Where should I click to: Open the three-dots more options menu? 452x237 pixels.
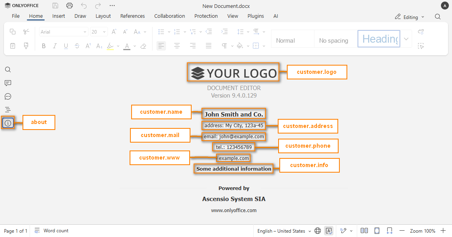click(112, 6)
